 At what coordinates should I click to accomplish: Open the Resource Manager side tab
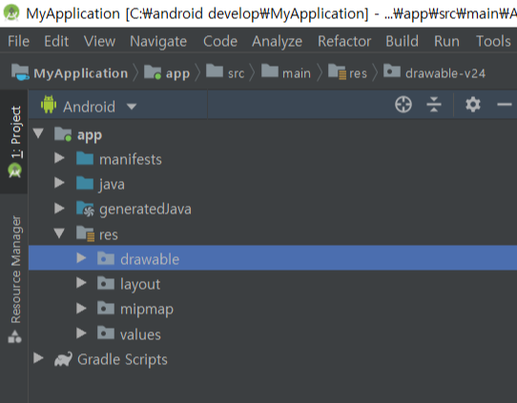(x=15, y=278)
